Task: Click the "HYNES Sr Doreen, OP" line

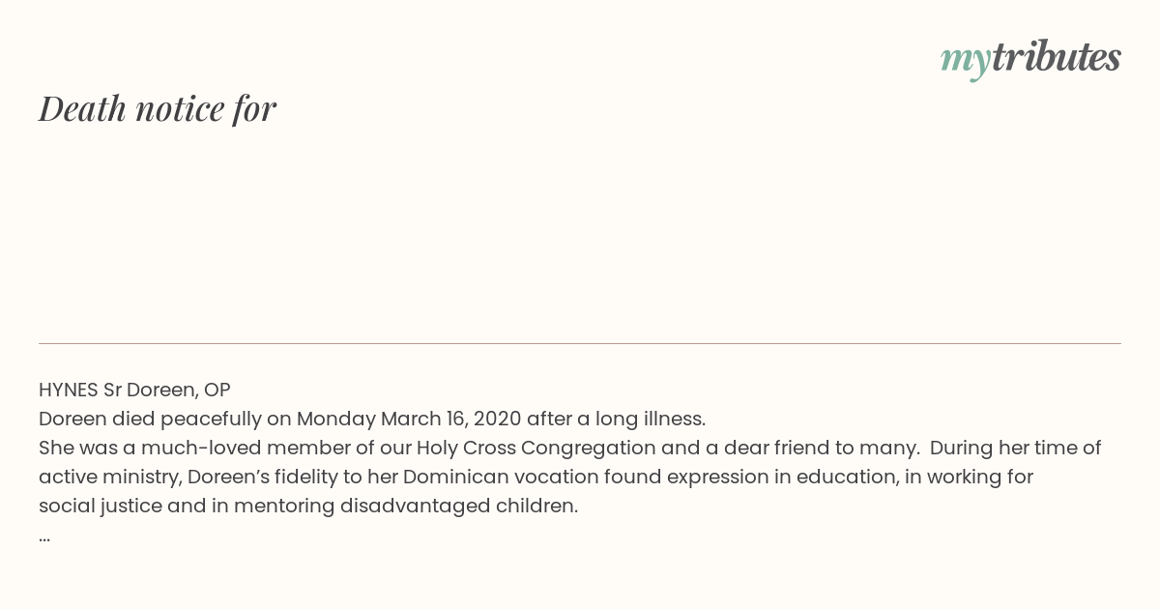Action: click(134, 390)
